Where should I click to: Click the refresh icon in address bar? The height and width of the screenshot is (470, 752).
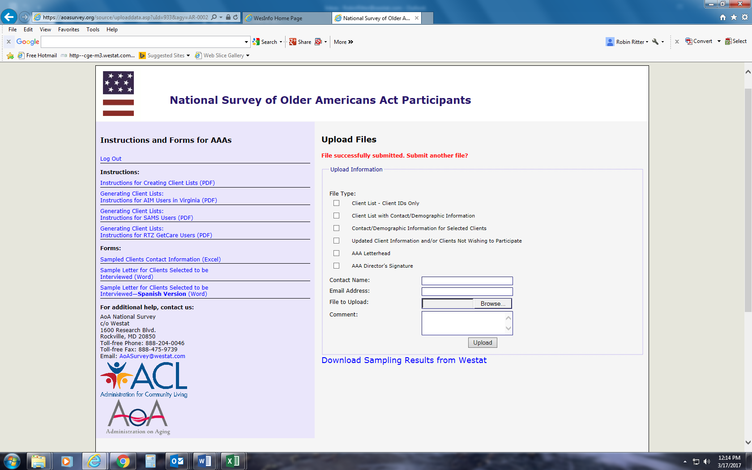click(x=235, y=17)
